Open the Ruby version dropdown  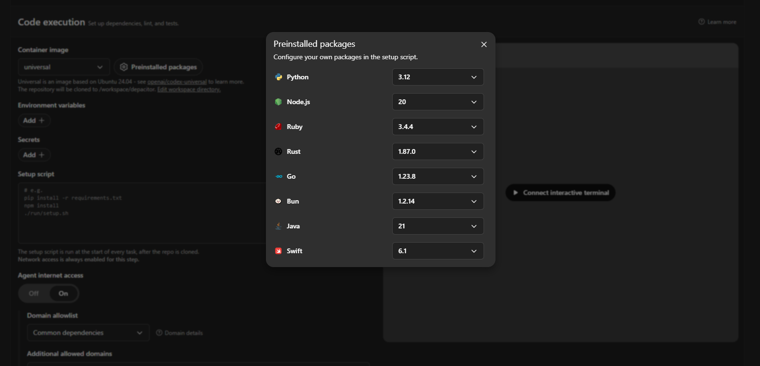(x=438, y=127)
